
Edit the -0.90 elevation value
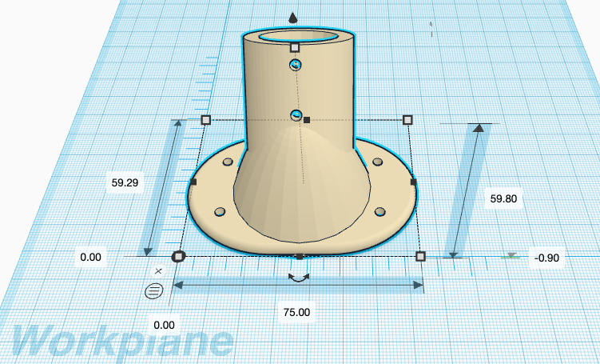tap(546, 258)
